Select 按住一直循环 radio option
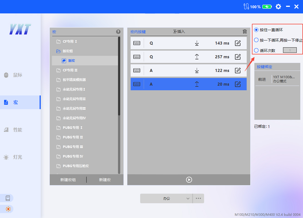 click(256, 30)
